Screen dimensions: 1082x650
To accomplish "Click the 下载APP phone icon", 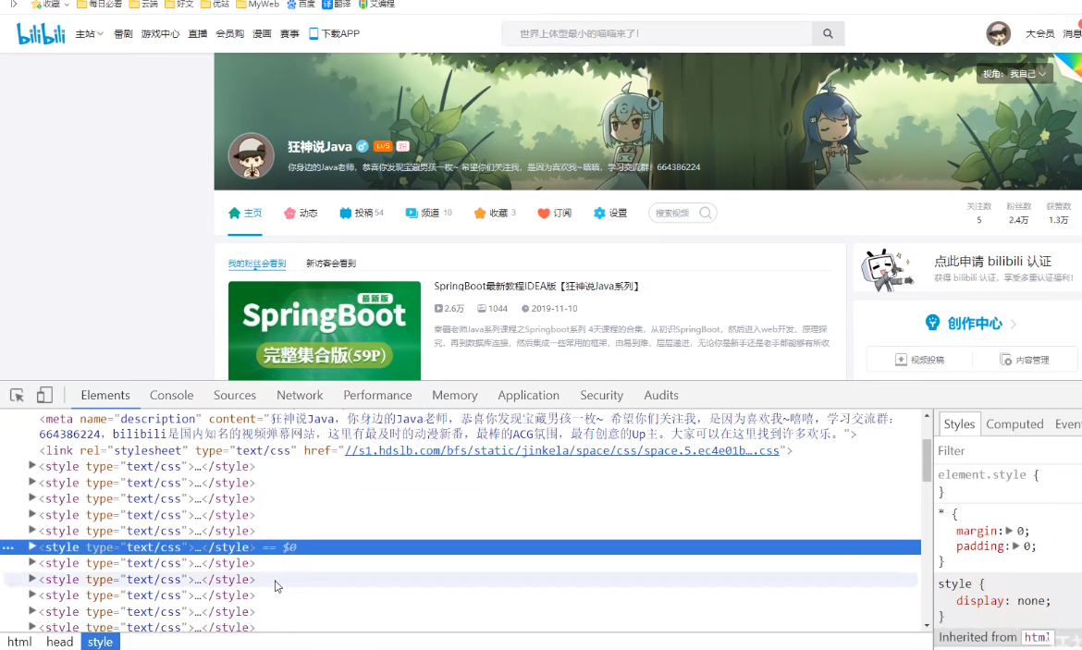I will (x=314, y=33).
